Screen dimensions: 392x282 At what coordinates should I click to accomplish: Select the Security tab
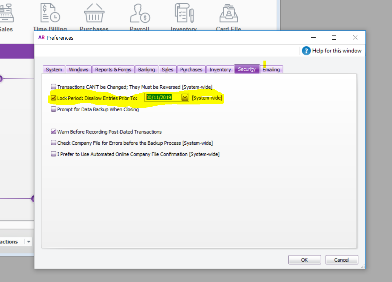coord(247,69)
